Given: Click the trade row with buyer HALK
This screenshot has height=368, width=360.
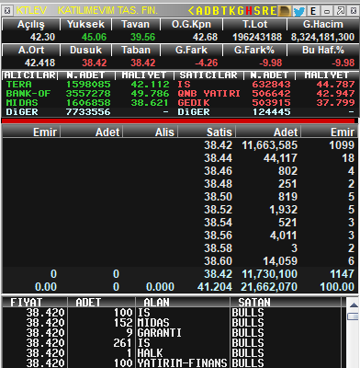Looking at the screenshot, I should tap(172, 353).
